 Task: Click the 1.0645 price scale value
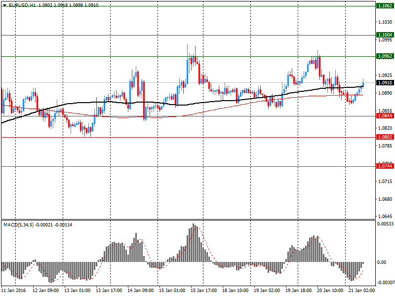(385, 217)
